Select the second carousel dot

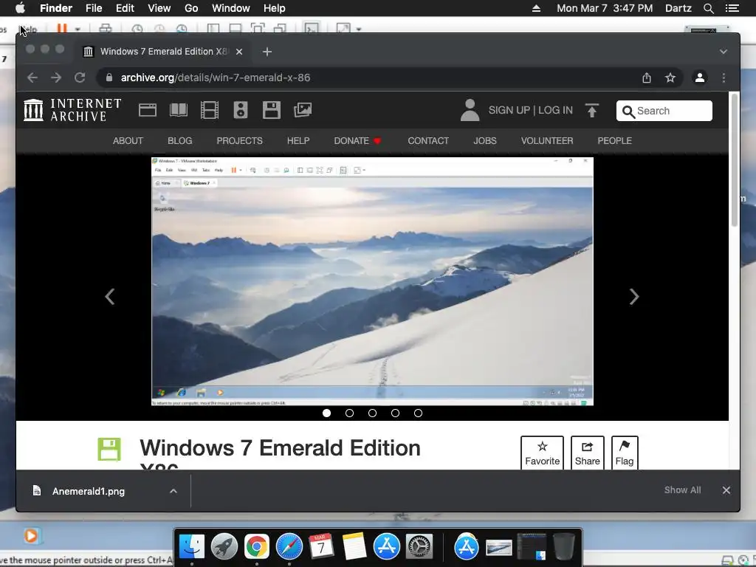pyautogui.click(x=349, y=413)
